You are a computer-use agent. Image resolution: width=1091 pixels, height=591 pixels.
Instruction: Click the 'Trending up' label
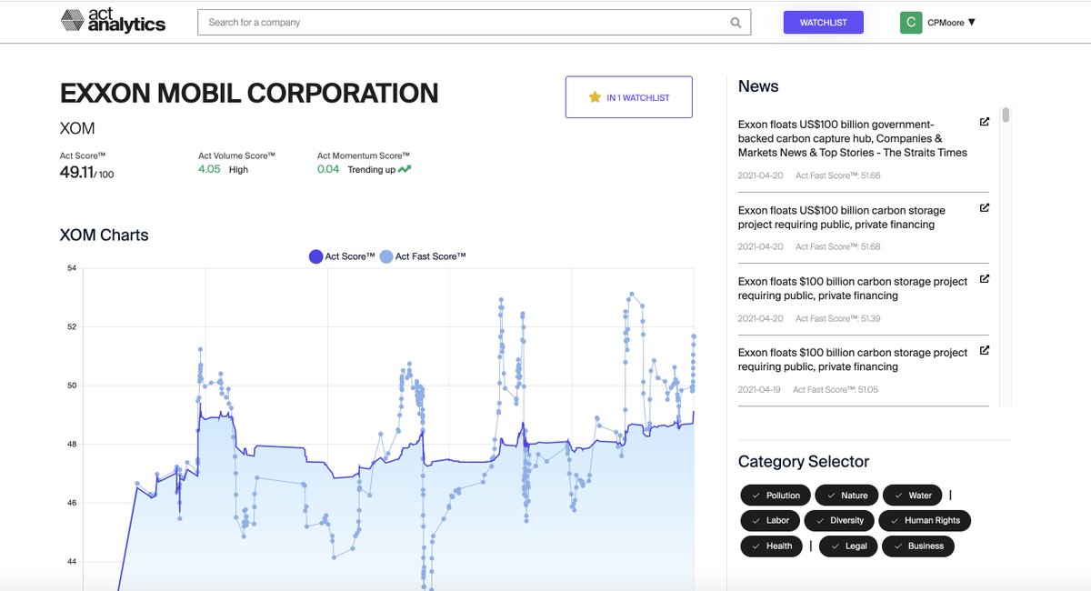pyautogui.click(x=371, y=170)
